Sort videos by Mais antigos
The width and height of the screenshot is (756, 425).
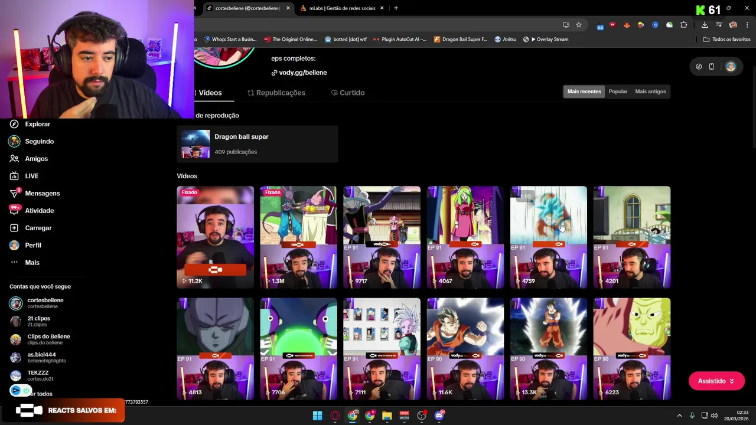(650, 91)
